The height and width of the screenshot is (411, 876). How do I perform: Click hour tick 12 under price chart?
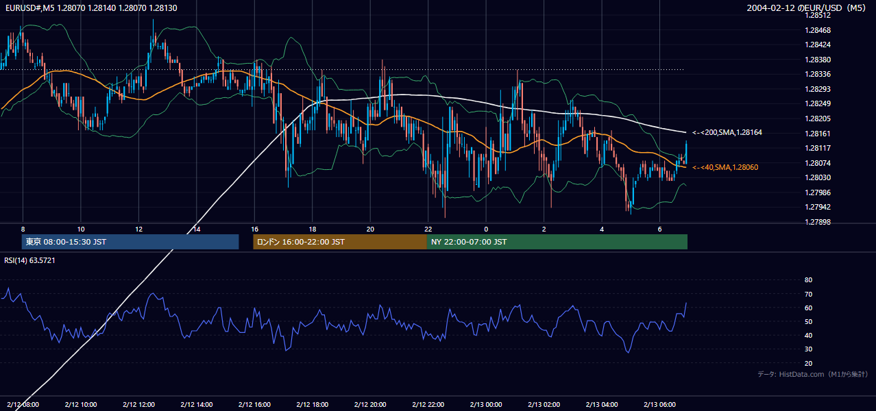tap(139, 229)
